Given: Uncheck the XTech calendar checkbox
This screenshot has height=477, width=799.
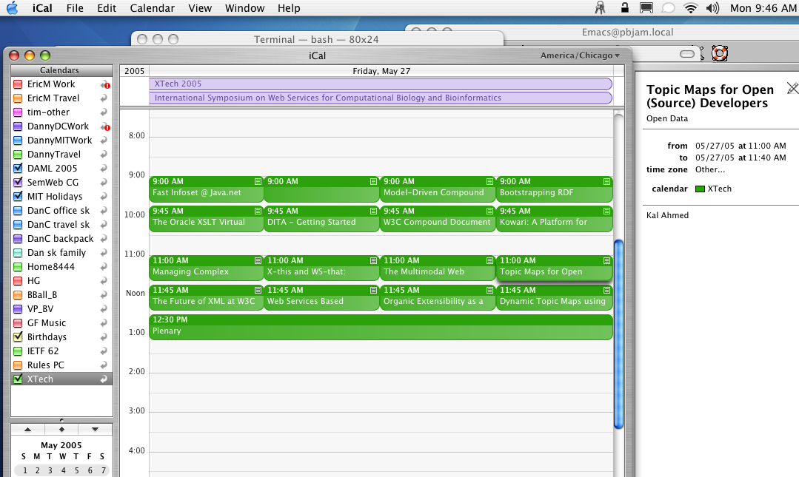Looking at the screenshot, I should pyautogui.click(x=18, y=379).
